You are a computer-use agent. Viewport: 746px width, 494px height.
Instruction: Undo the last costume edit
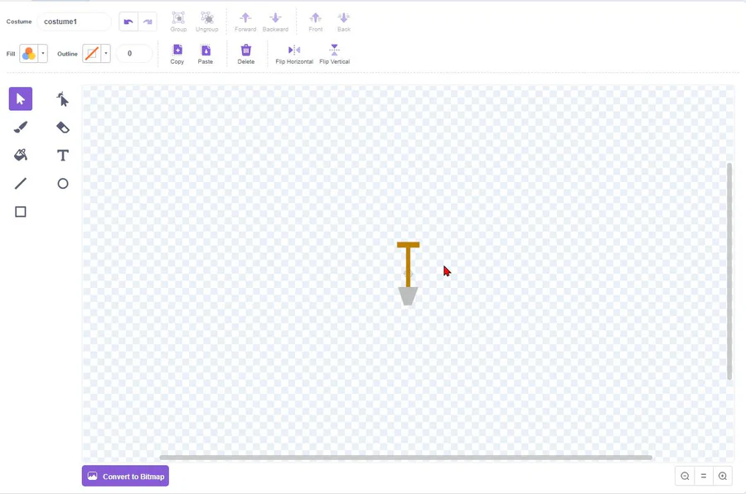coord(128,22)
